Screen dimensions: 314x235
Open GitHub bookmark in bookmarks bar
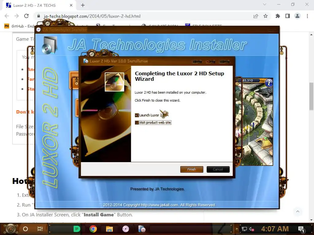(x=19, y=26)
